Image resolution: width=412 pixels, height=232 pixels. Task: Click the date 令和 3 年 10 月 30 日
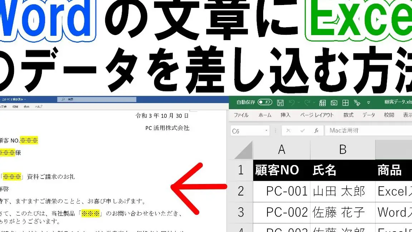(162, 116)
